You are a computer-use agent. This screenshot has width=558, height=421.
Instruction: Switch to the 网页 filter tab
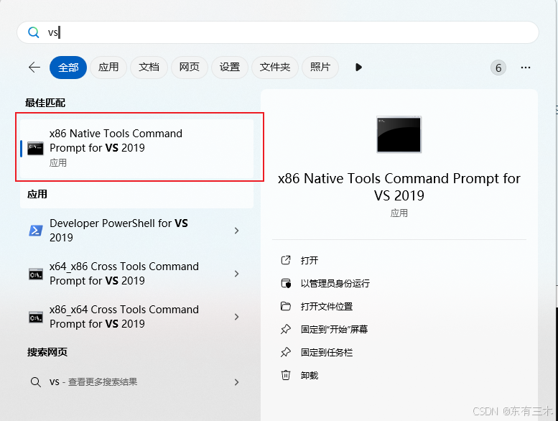point(190,68)
